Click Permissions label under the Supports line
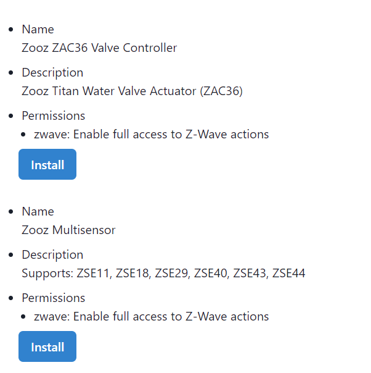Image resolution: width=371 pixels, height=373 pixels. point(54,298)
